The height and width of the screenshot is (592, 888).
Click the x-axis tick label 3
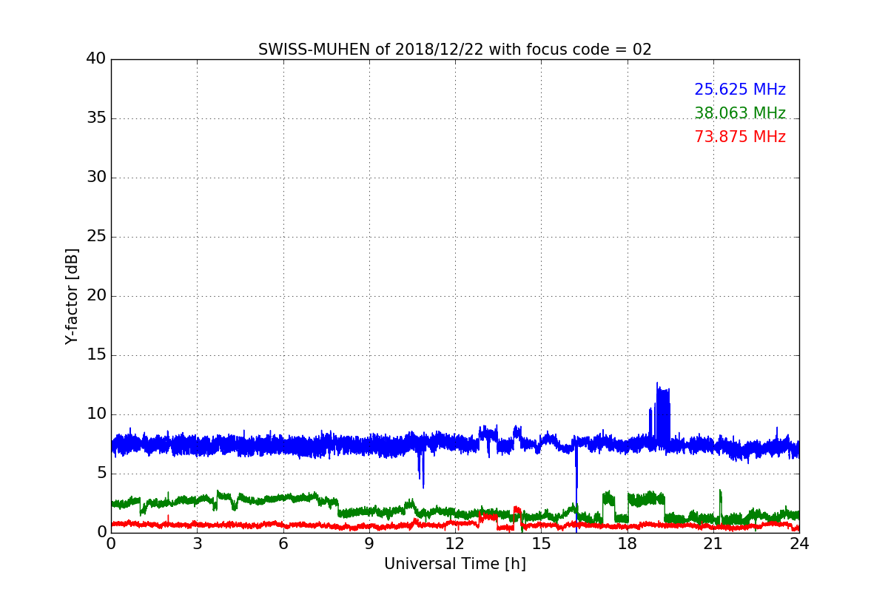[197, 544]
